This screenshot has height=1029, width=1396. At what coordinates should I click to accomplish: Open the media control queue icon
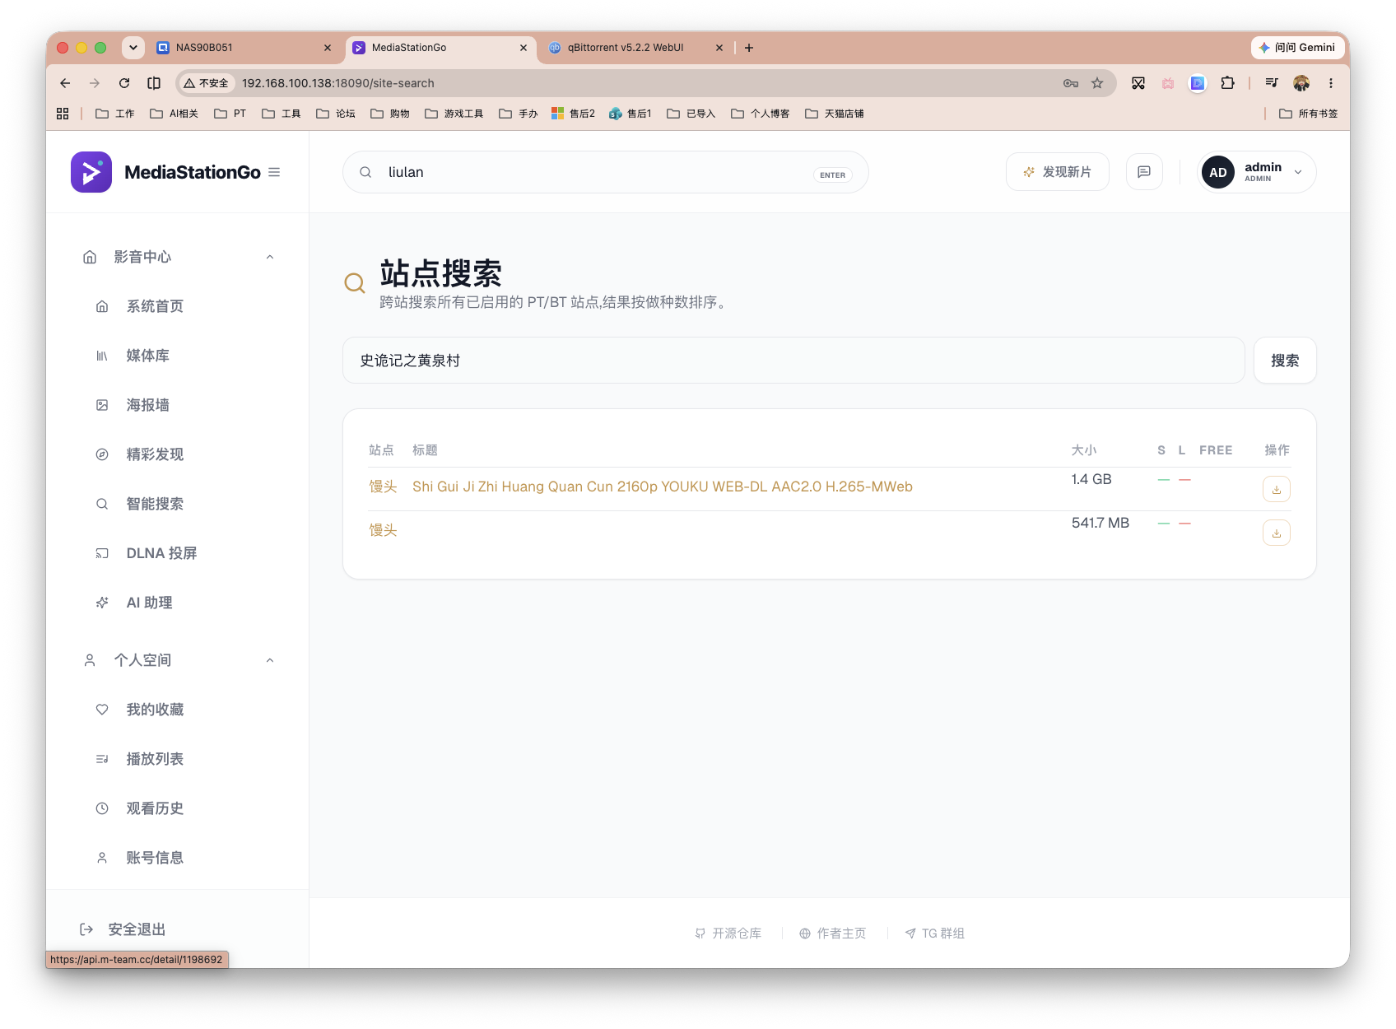pyautogui.click(x=1272, y=83)
